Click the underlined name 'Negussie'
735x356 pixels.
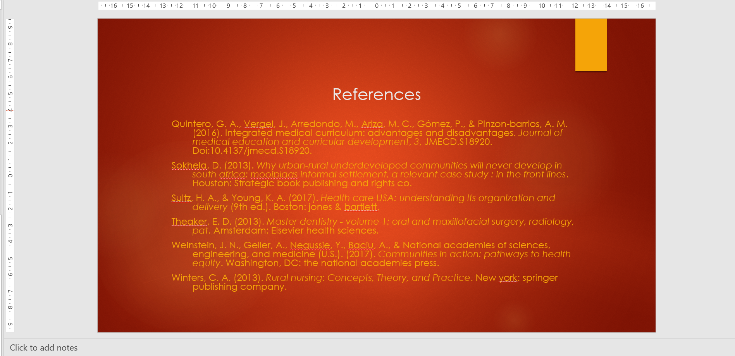(x=310, y=245)
